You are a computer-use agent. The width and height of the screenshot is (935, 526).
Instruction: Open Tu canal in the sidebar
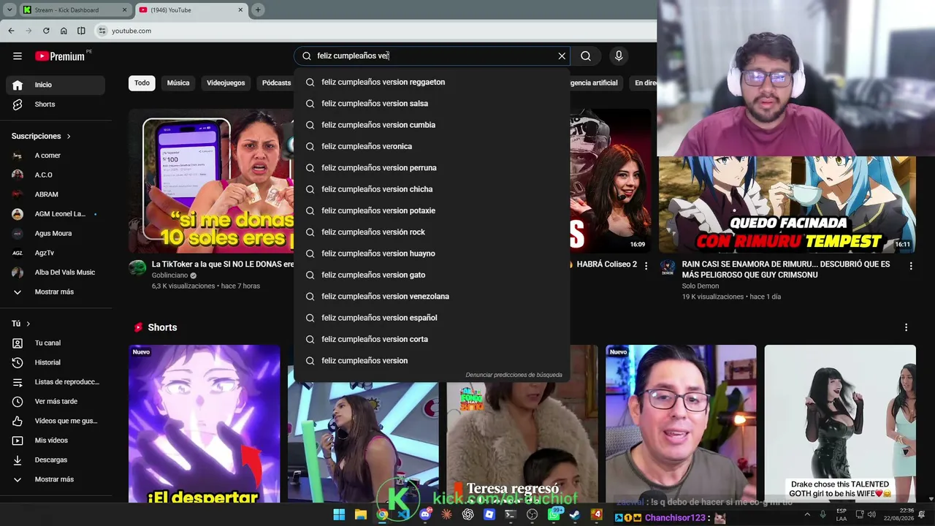[56, 343]
